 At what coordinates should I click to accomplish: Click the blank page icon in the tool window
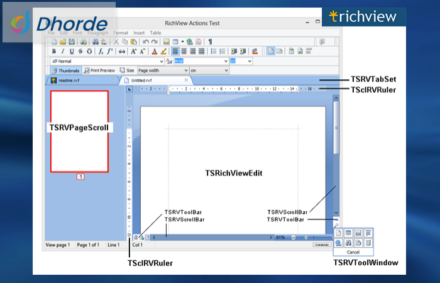tap(338, 233)
